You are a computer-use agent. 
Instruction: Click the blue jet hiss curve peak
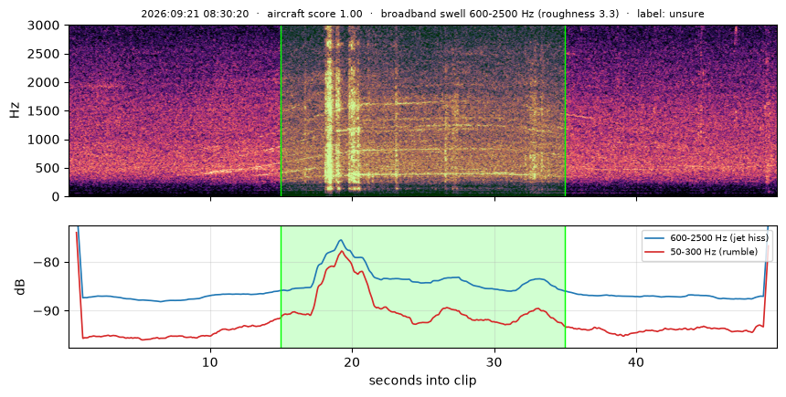[x=341, y=240]
